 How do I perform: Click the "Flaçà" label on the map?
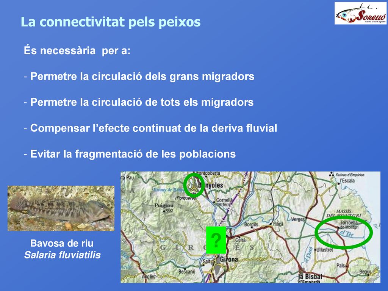(278, 224)
